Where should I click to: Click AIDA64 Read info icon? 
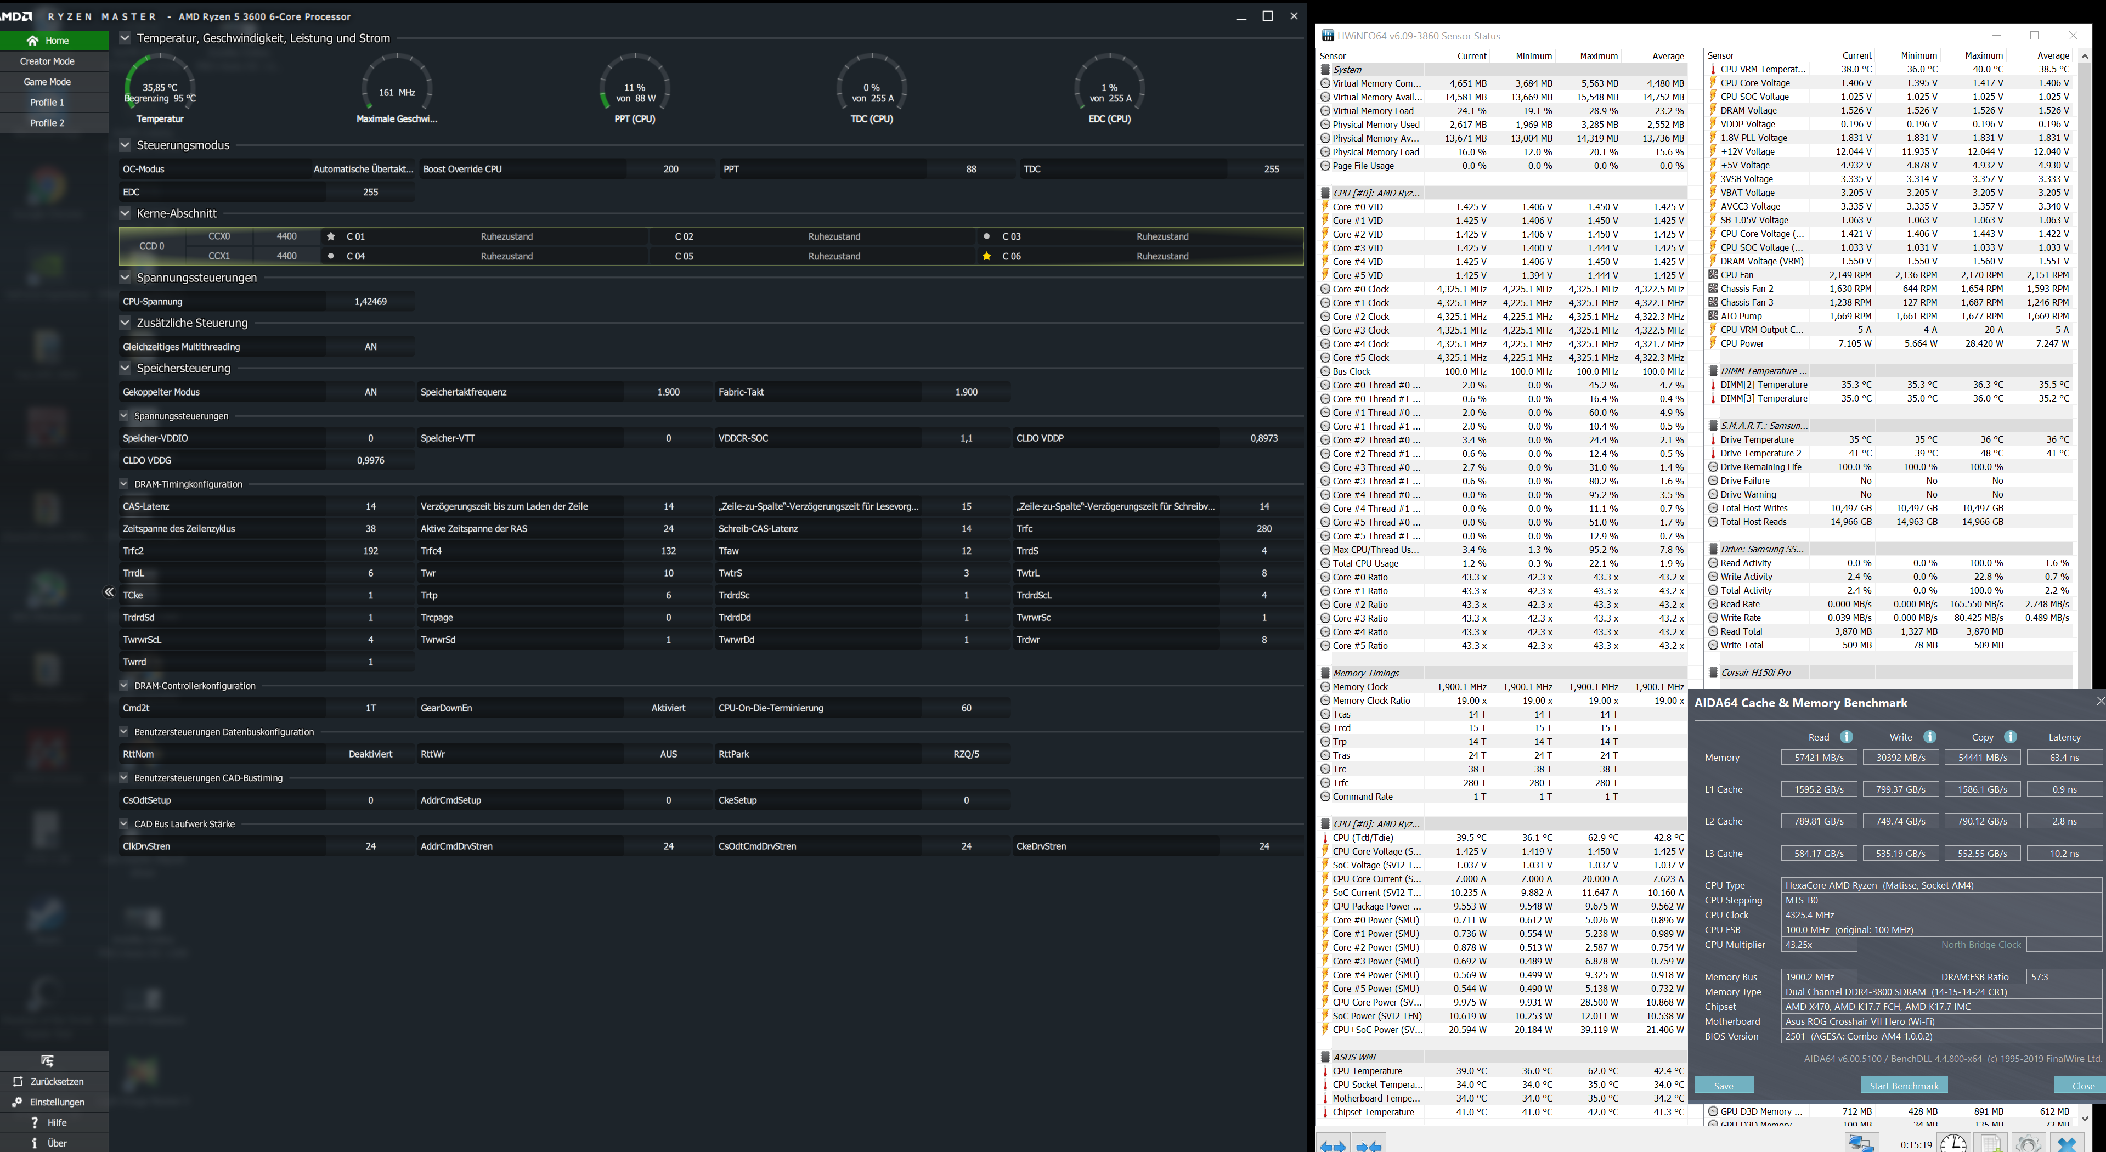(x=1846, y=737)
